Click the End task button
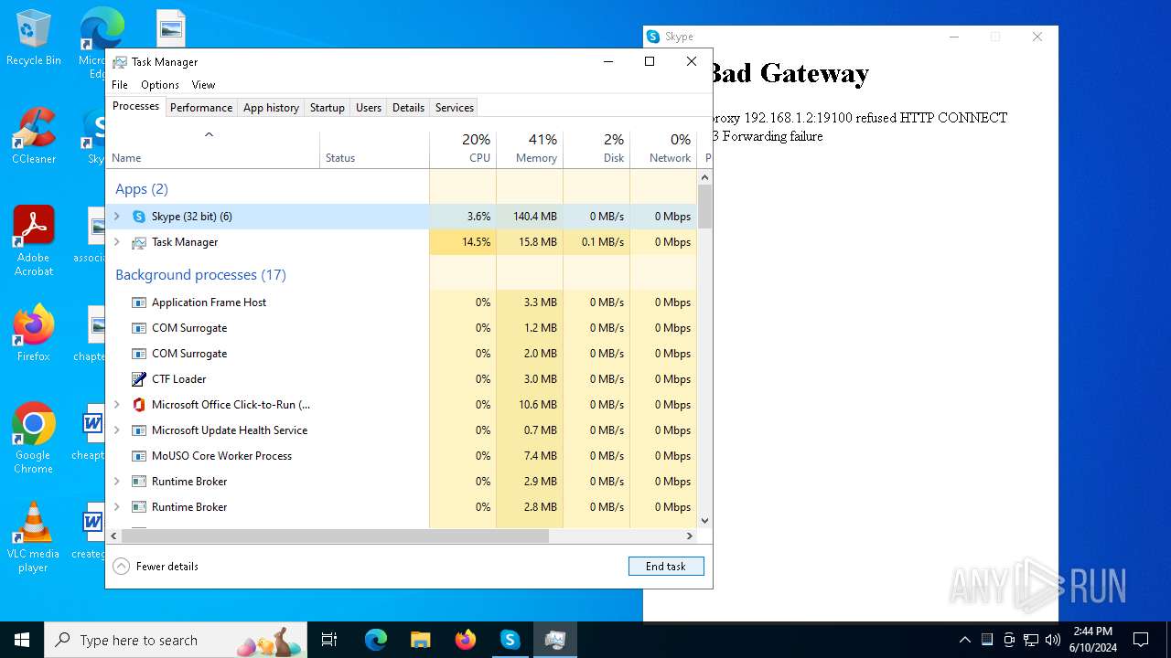 pyautogui.click(x=666, y=567)
